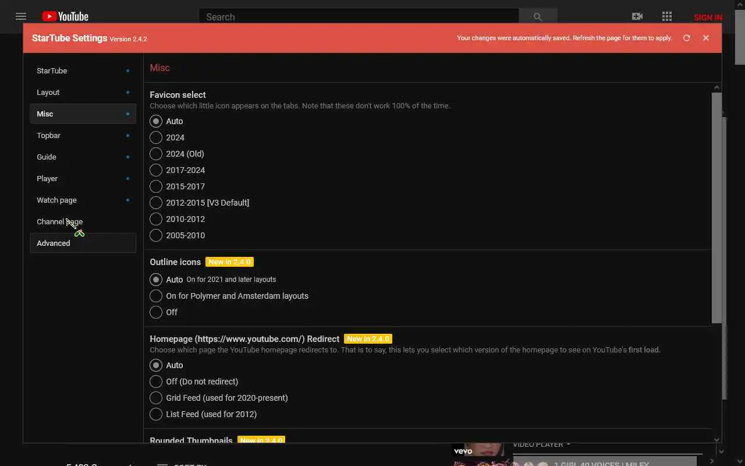745x466 pixels.
Task: Click the Rounded Thumbnails heading
Action: click(191, 440)
